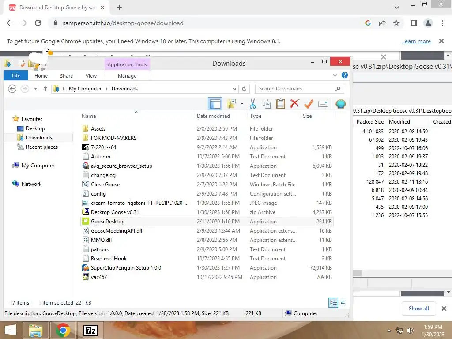Sort files by the Size column
Image resolution: width=452 pixels, height=339 pixels.
coord(307,116)
